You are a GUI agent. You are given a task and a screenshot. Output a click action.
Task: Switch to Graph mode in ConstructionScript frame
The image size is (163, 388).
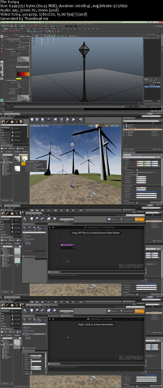click(139, 219)
